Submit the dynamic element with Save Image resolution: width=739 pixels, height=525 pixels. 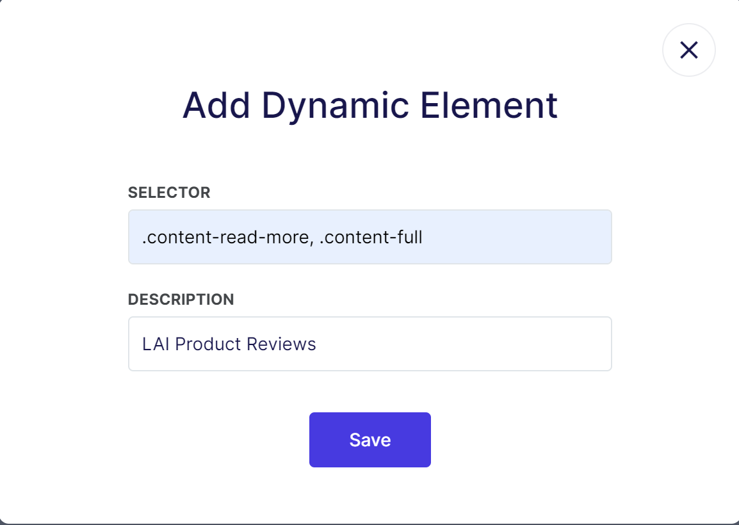[370, 440]
